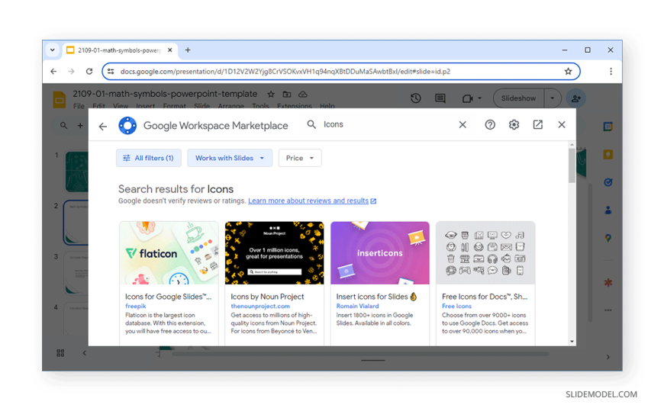Open the inserticons app thumbnail

pyautogui.click(x=380, y=252)
